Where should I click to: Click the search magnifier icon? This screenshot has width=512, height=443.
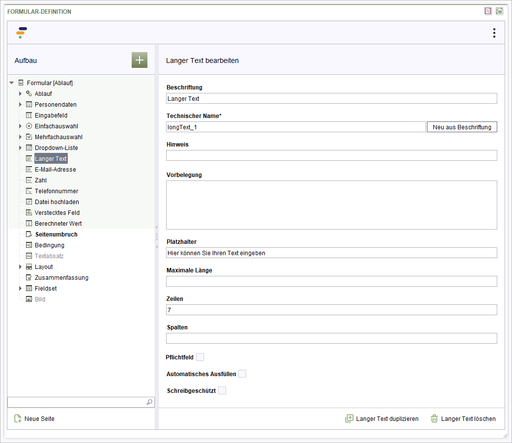(149, 402)
